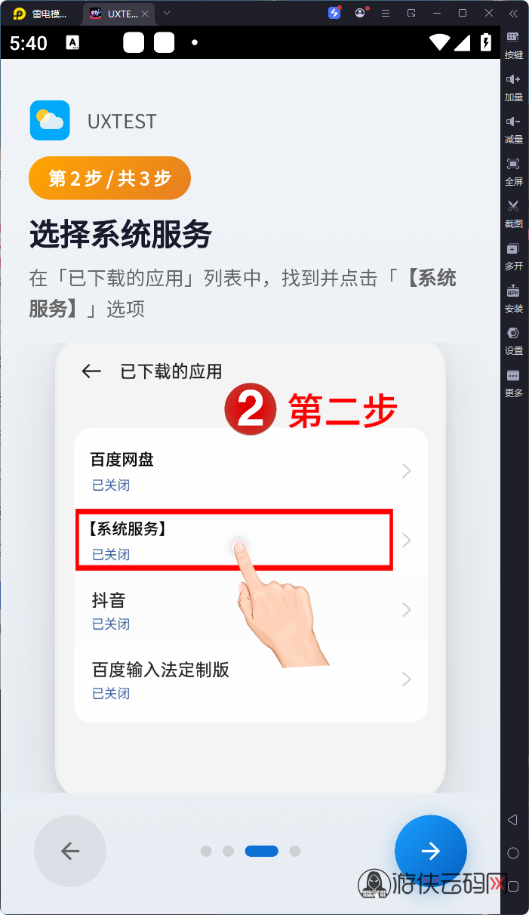Install an APK via the 安装 icon
529x915 pixels.
coord(513,299)
